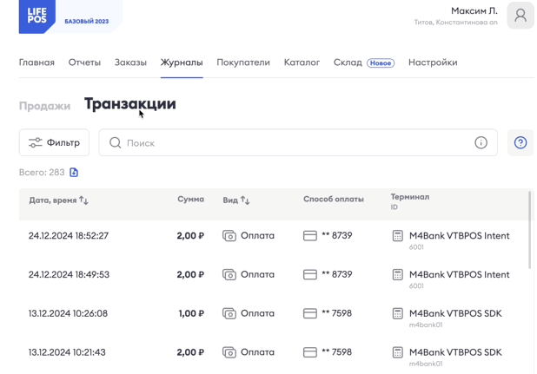Click the user name Максим Л.
Screen dimensions: 537x374
474,11
